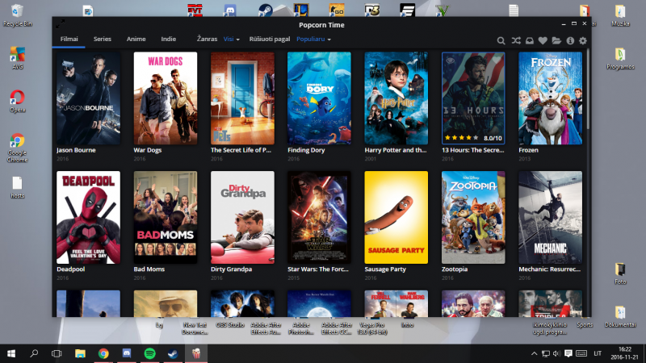Image resolution: width=646 pixels, height=363 pixels.
Task: Open the Deadpool movie poster
Action: (88, 217)
